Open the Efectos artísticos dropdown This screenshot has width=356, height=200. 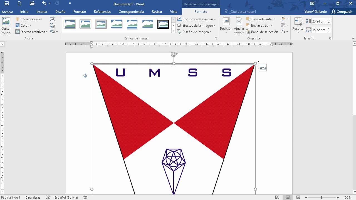coord(31,32)
